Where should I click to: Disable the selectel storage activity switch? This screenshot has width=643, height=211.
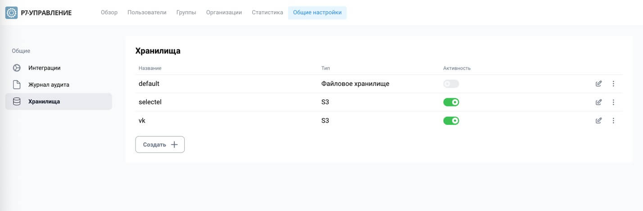[451, 102]
